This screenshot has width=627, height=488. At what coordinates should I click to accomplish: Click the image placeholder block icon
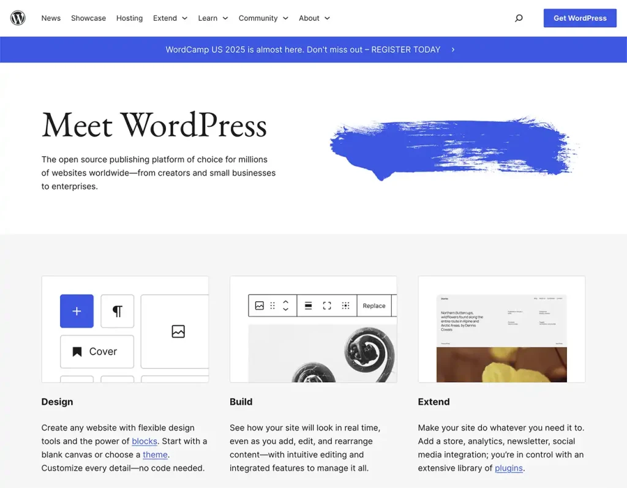tap(178, 331)
